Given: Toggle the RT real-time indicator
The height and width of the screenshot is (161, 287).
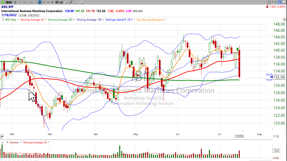Looking at the screenshot, I should (x=276, y=2).
